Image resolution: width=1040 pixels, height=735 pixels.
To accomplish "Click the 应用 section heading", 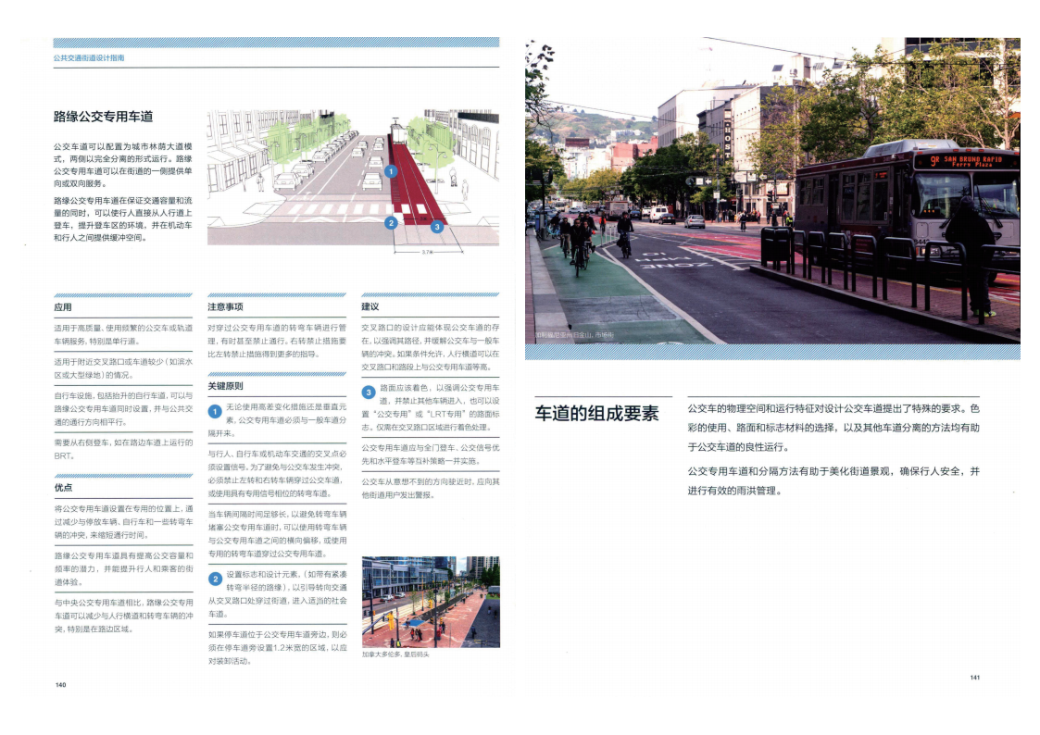I will pos(63,307).
